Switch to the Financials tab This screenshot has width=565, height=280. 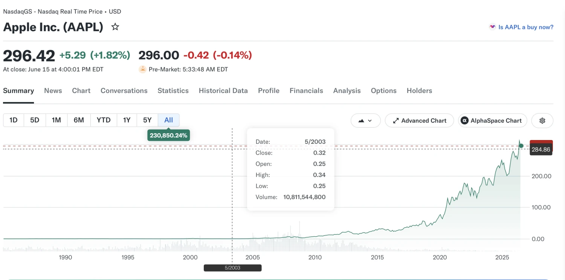(306, 91)
